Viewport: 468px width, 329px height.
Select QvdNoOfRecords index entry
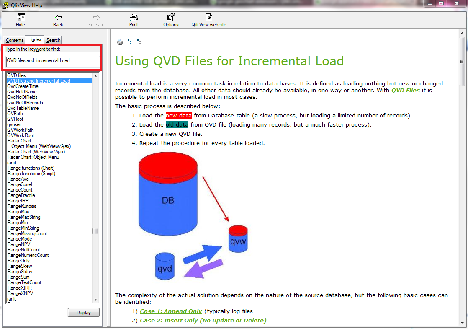(x=25, y=103)
